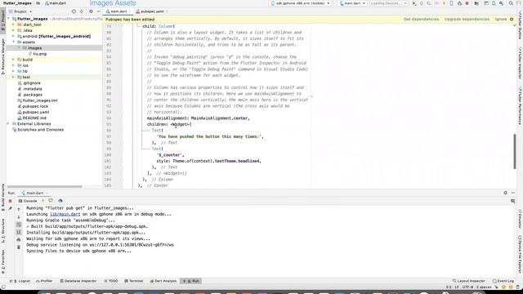Click the down arrow in console gutter
The height and width of the screenshot is (294, 523).
click(19, 217)
